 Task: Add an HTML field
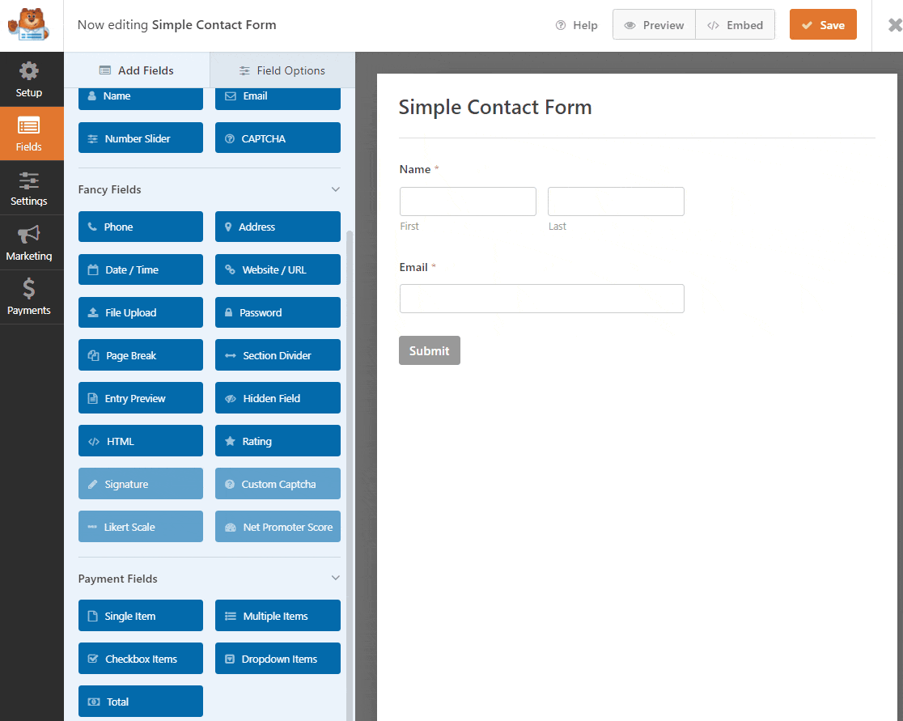141,441
